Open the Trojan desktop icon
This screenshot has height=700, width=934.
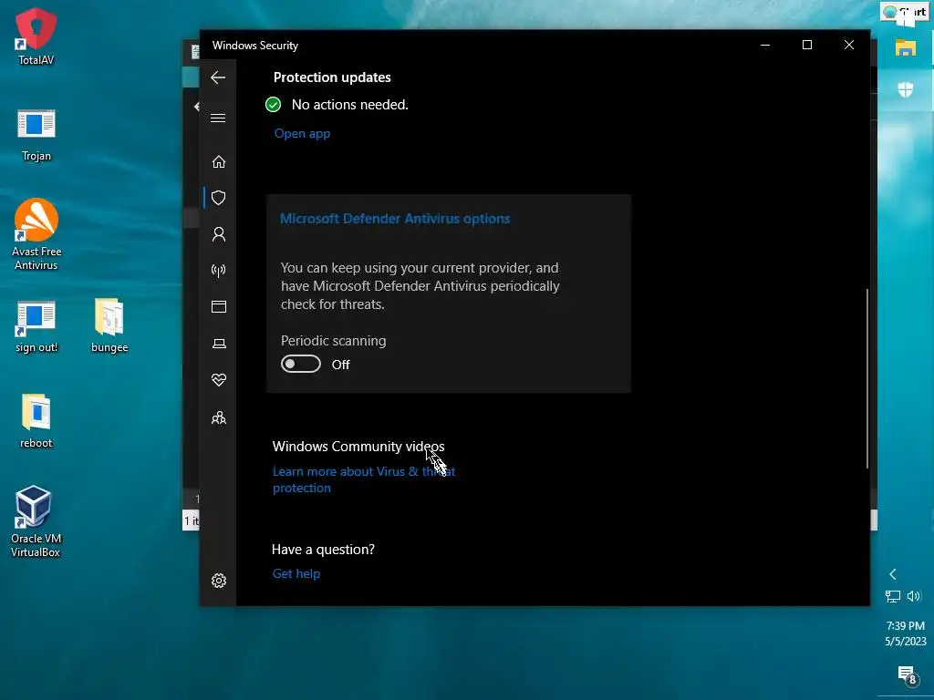pyautogui.click(x=36, y=136)
